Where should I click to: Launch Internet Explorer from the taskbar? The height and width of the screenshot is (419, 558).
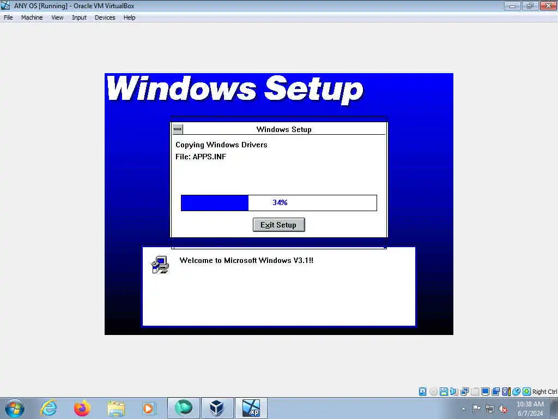48,408
